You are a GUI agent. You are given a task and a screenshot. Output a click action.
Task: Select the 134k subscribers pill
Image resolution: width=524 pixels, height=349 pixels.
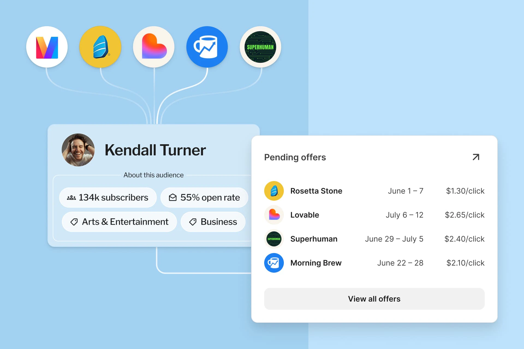pos(108,197)
